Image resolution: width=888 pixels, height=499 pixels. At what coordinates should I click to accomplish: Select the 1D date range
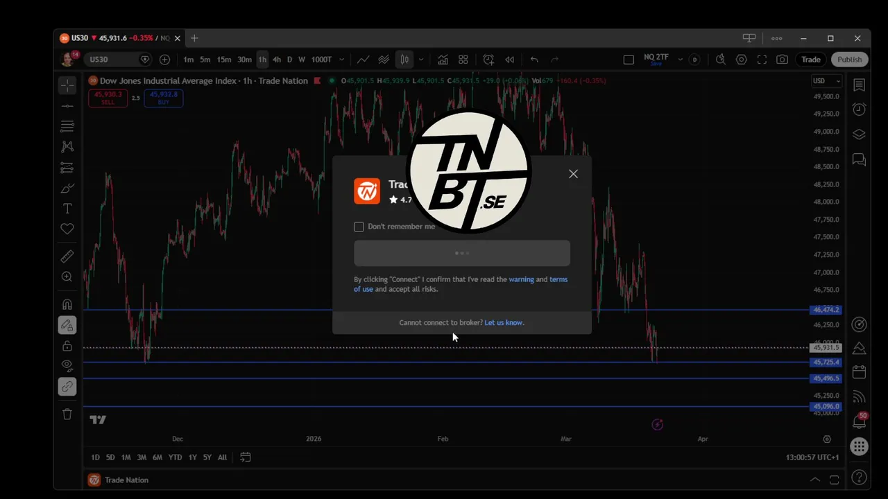click(96, 457)
